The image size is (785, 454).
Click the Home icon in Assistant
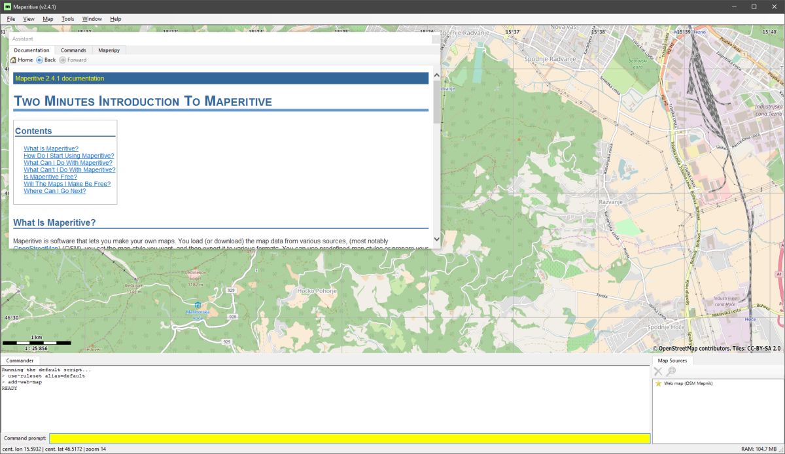point(14,60)
